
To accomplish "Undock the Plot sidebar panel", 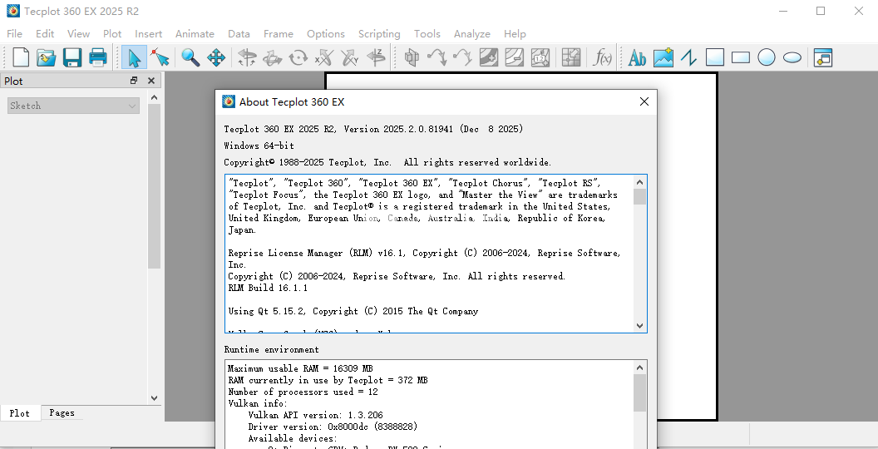I will pyautogui.click(x=134, y=81).
